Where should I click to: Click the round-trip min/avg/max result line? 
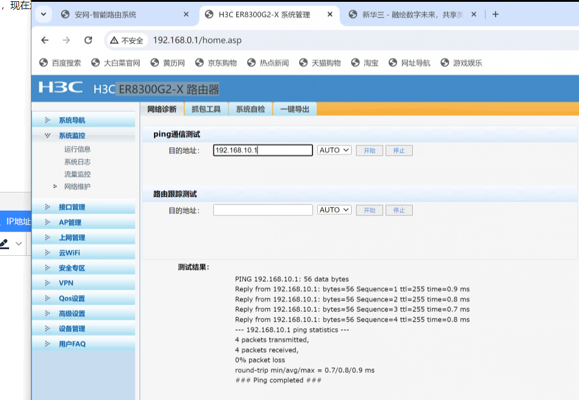coord(305,370)
